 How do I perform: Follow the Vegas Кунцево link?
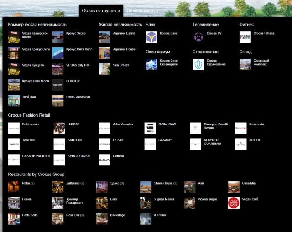pos(33,65)
